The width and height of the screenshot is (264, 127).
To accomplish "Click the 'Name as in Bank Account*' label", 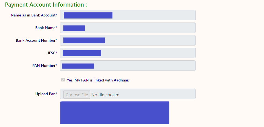I will [x=34, y=15].
